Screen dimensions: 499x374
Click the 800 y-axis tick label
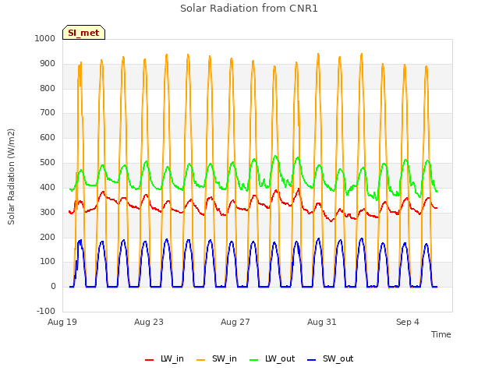pos(48,88)
